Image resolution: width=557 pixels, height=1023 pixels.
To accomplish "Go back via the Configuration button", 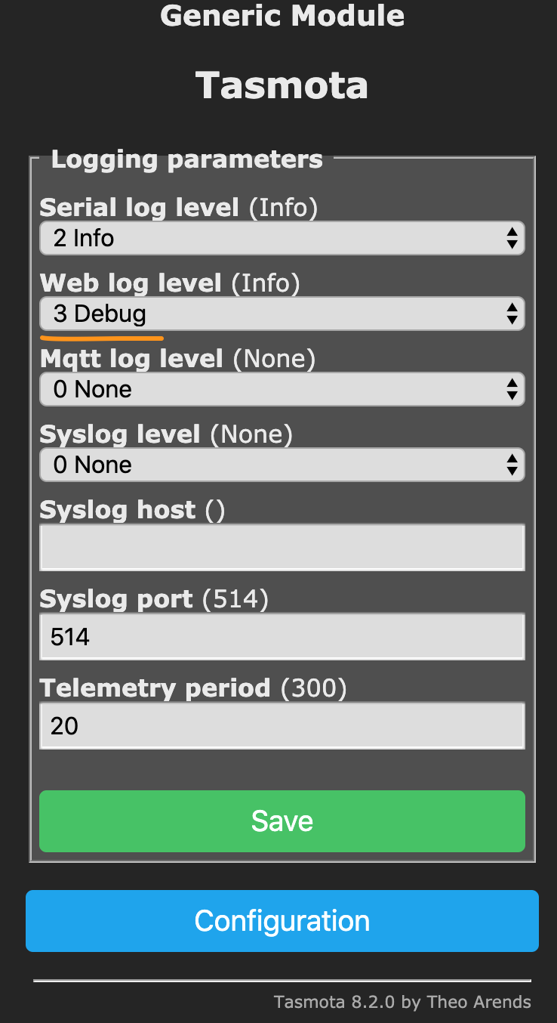I will [x=282, y=921].
